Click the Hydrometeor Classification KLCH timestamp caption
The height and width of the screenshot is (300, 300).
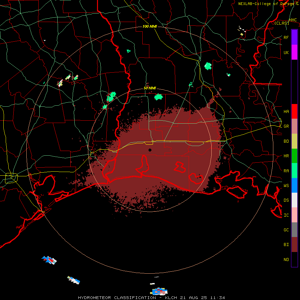coord(151,298)
